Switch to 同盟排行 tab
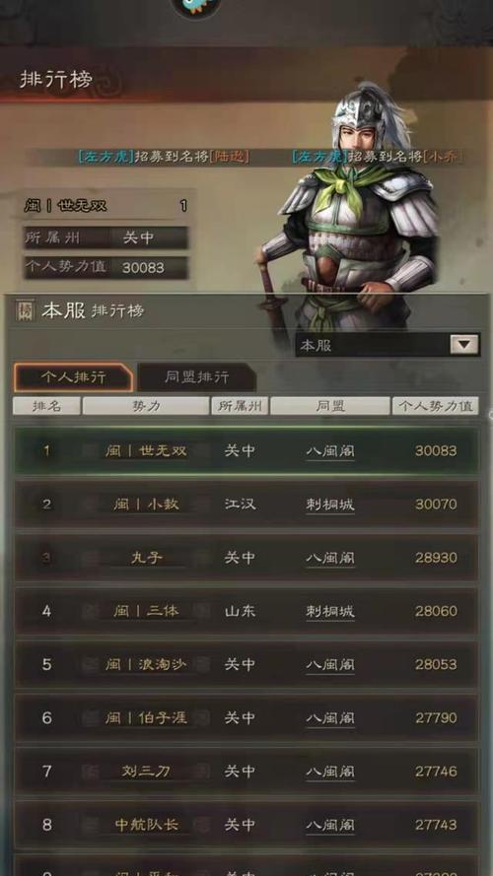Screen dimensions: 493x876 [197, 377]
